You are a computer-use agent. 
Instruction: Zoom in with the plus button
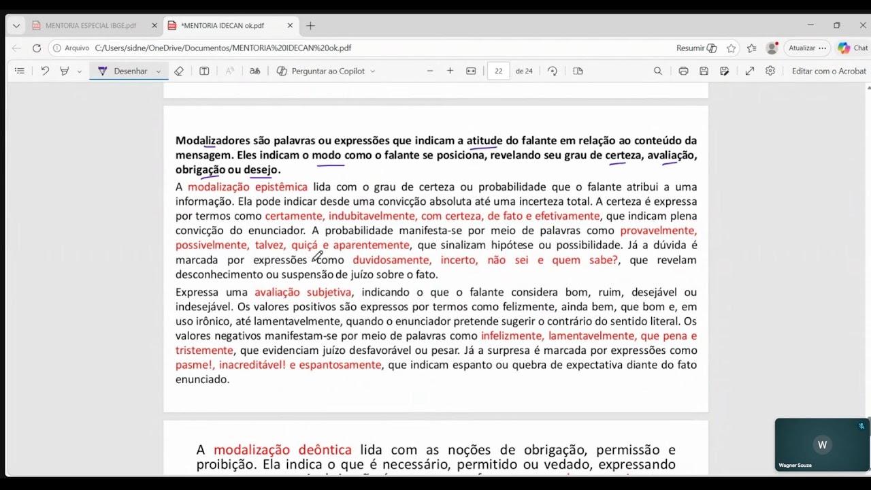coord(450,71)
